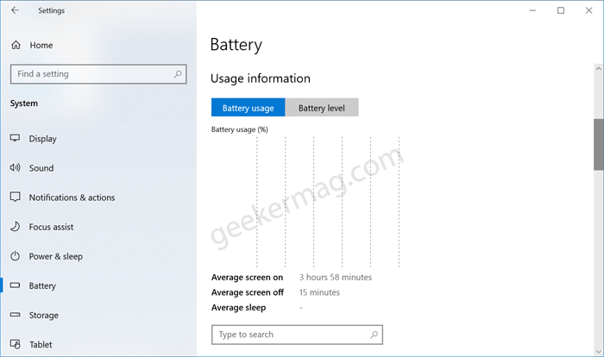The width and height of the screenshot is (604, 357).
Task: Select the Battery usage tab
Action: point(249,108)
